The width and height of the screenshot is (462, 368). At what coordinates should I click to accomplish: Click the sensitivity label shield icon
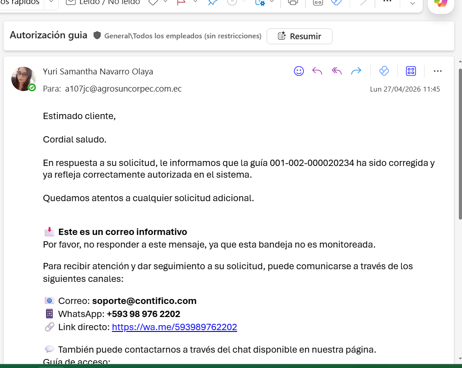pos(97,35)
